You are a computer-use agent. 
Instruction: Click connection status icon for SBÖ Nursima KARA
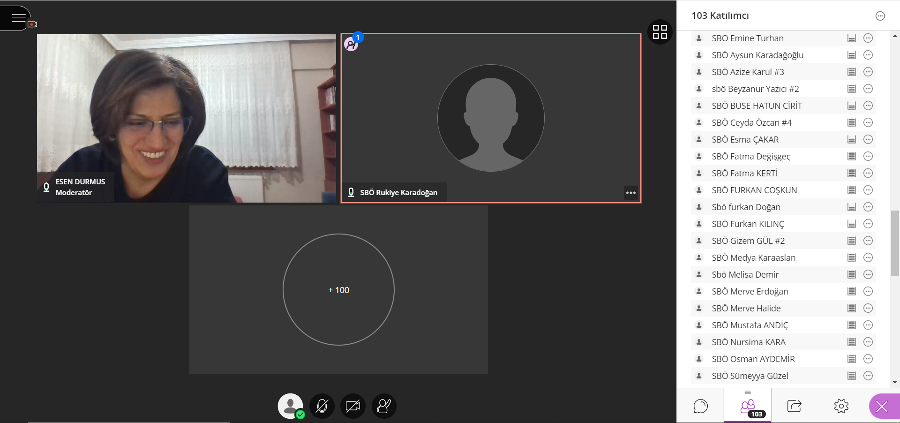click(x=852, y=342)
